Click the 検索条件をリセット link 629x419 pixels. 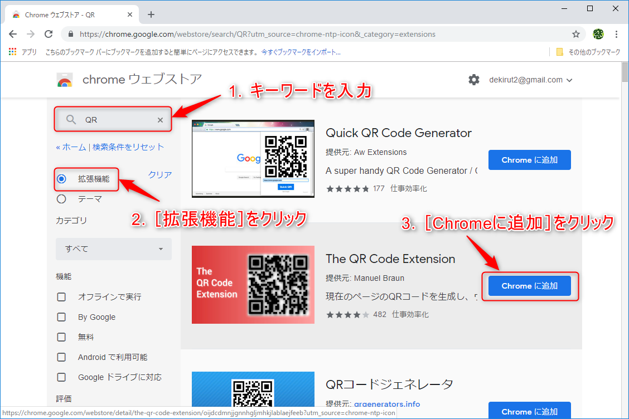[x=129, y=147]
